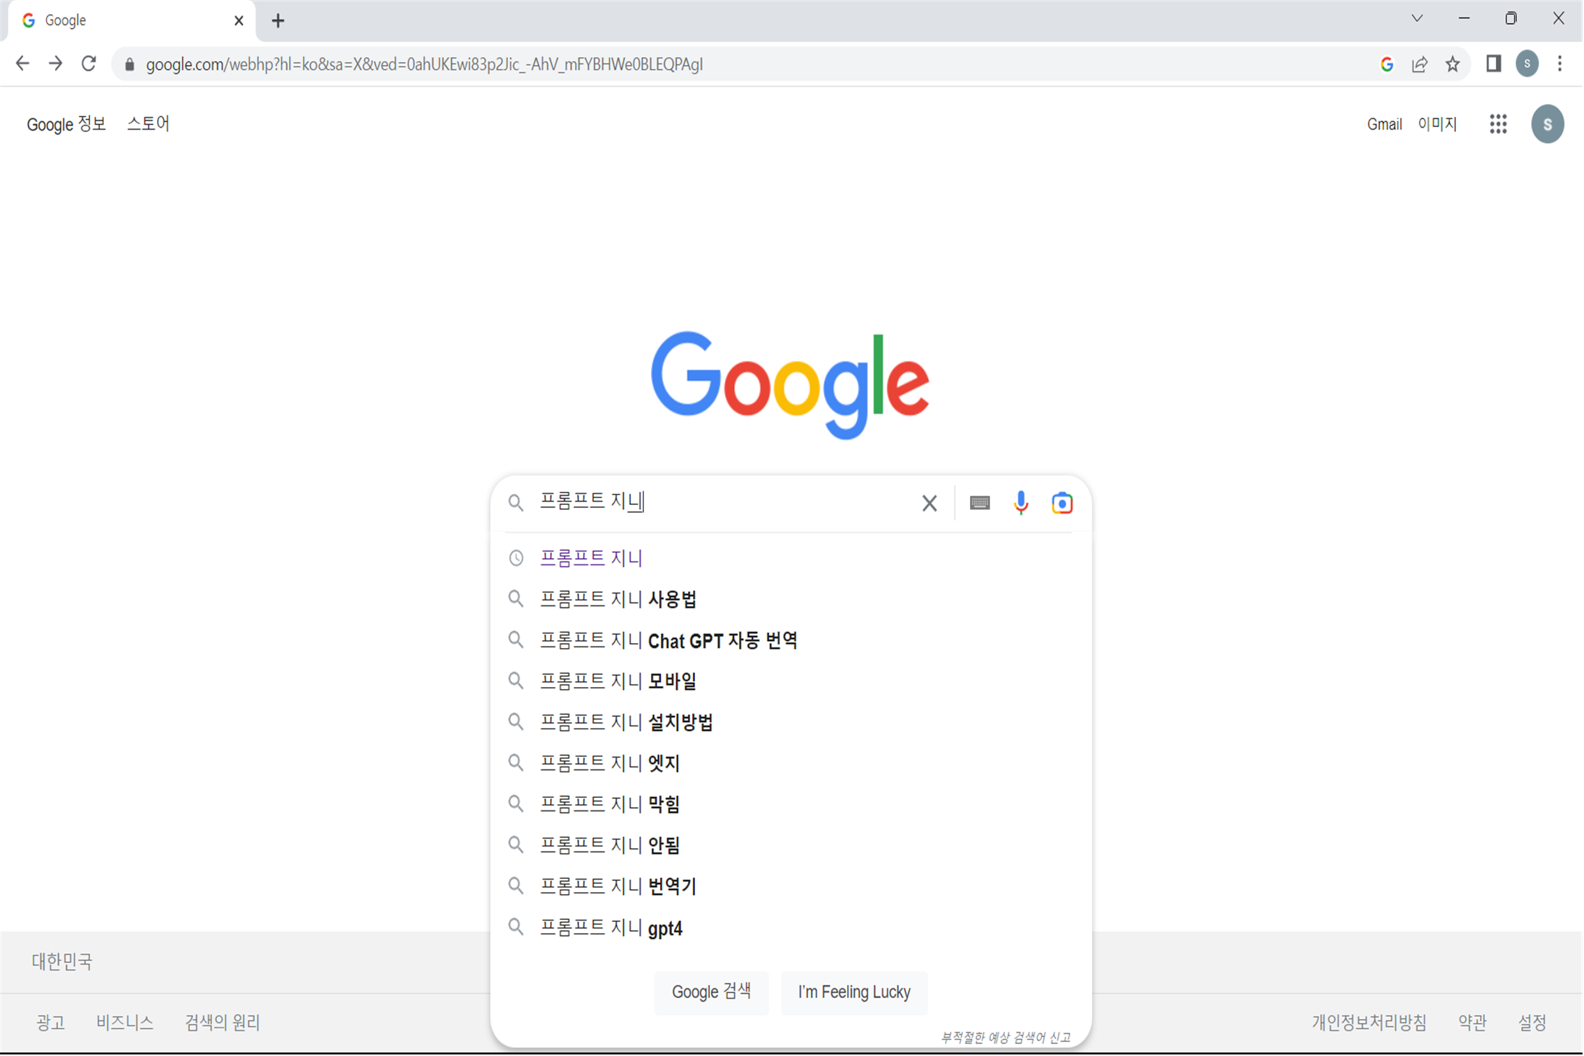Select suggestion 프롬프트 지니 모바일

tap(790, 681)
